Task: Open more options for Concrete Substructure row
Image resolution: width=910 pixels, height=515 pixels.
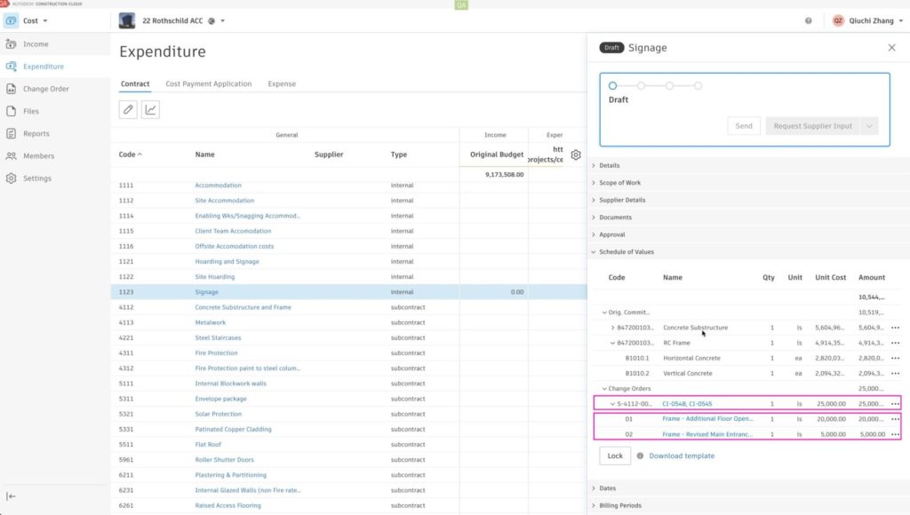Action: [x=896, y=328]
